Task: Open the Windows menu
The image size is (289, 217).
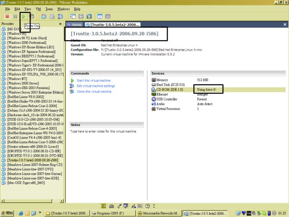Action: pos(64,9)
